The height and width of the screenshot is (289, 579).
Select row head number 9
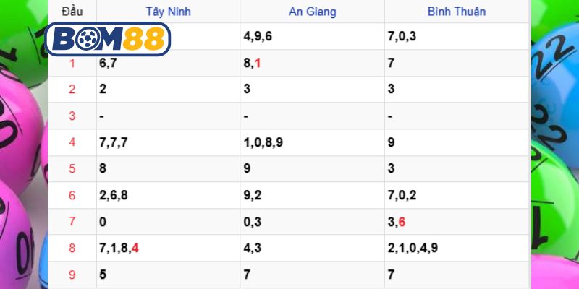click(72, 275)
